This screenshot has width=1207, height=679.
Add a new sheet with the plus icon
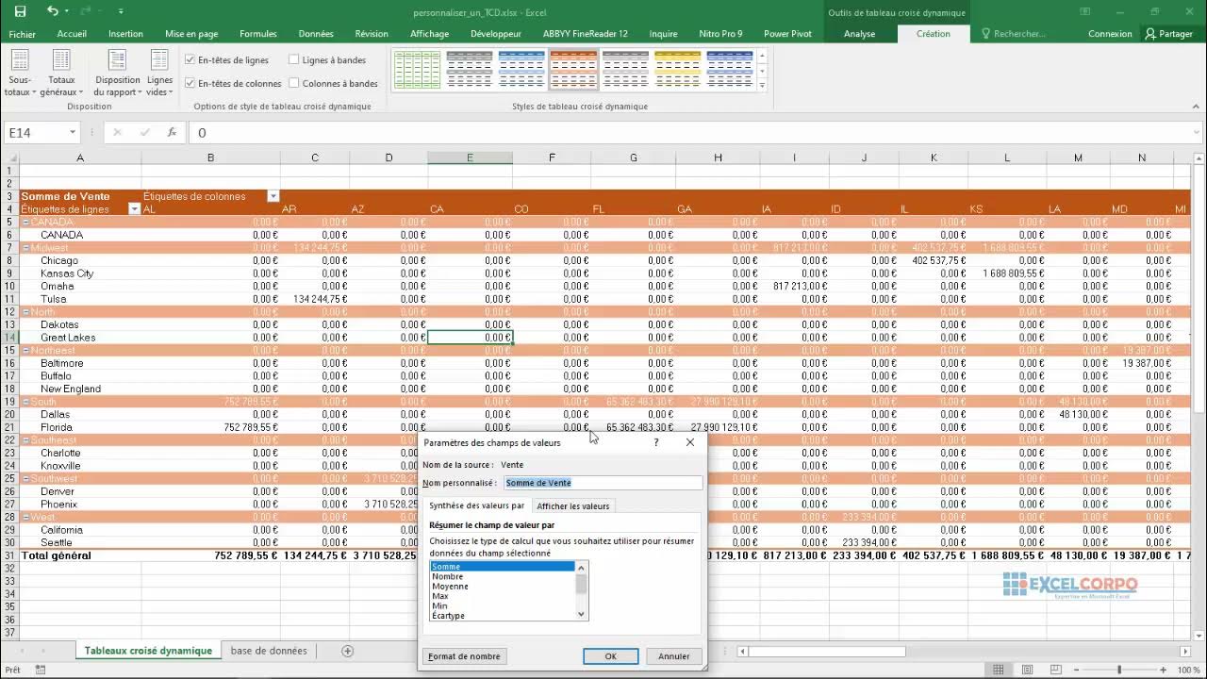click(347, 651)
